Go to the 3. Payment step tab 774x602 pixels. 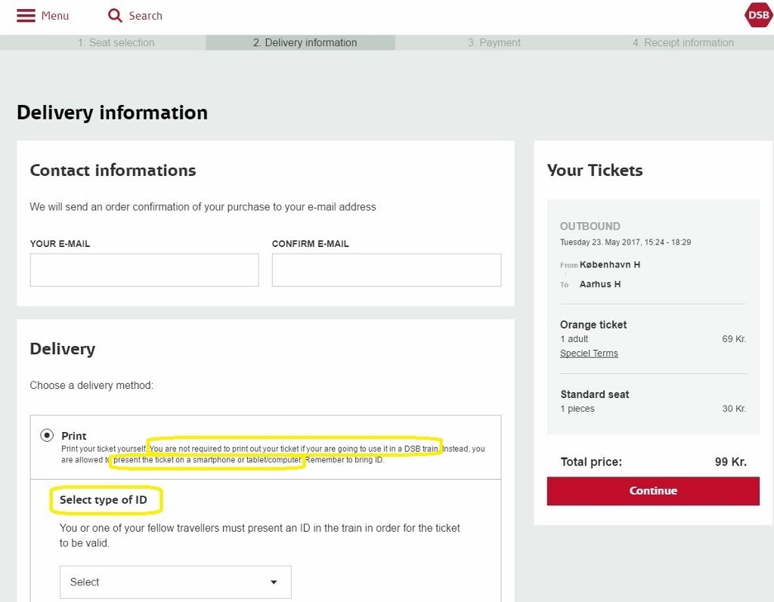click(x=494, y=42)
